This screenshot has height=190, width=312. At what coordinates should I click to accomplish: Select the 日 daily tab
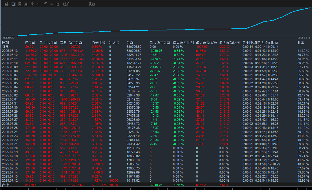click(13, 4)
